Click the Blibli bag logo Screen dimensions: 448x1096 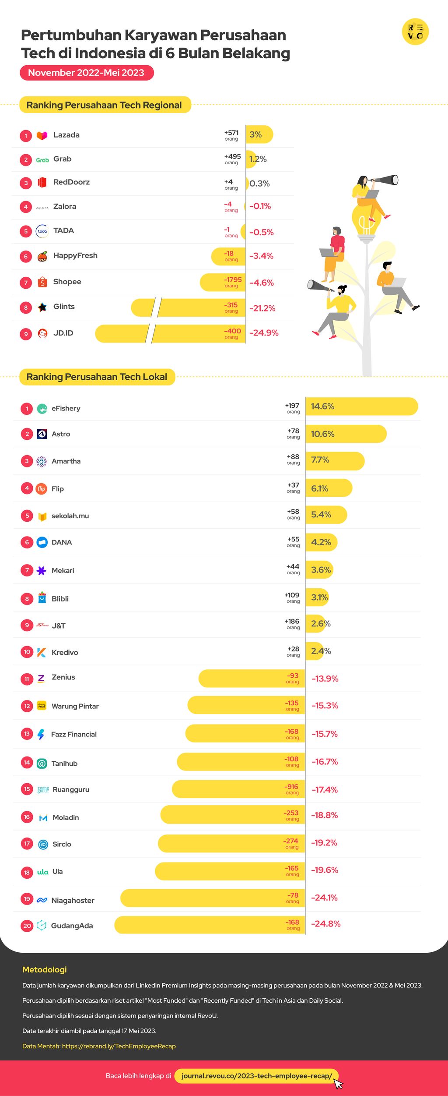pos(42,598)
